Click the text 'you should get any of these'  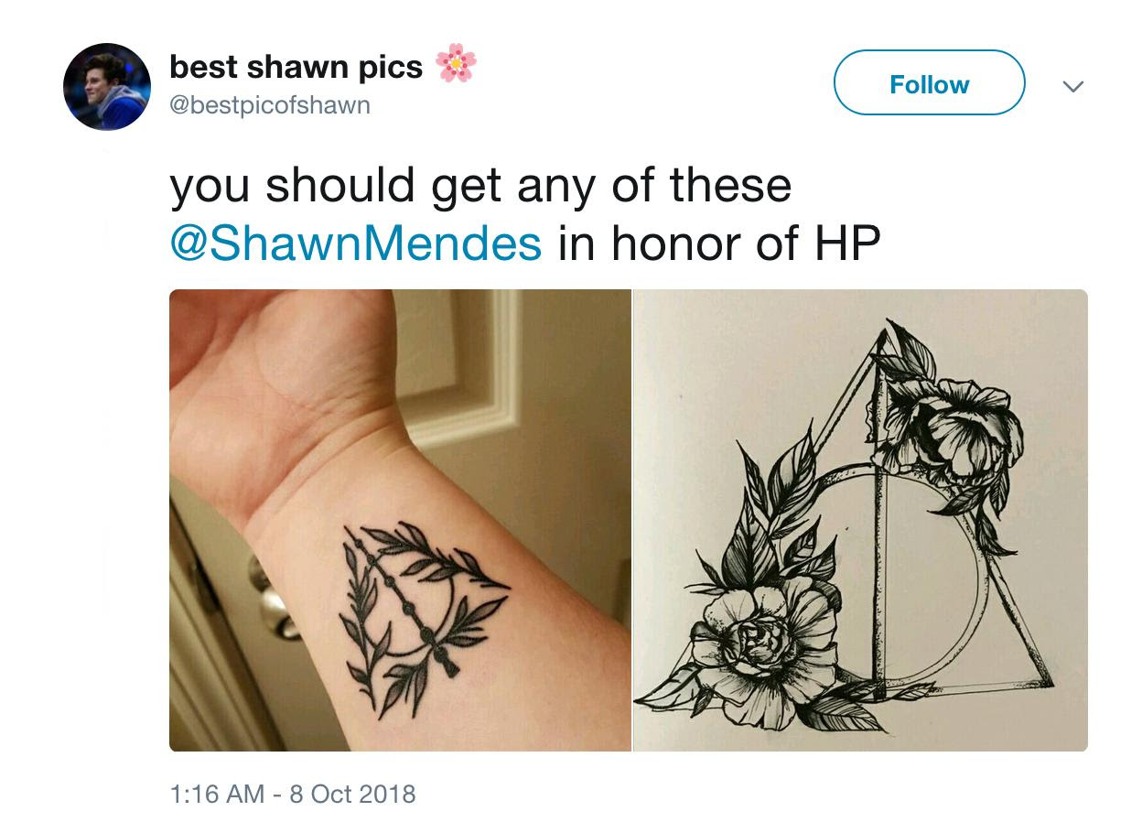tap(480, 186)
